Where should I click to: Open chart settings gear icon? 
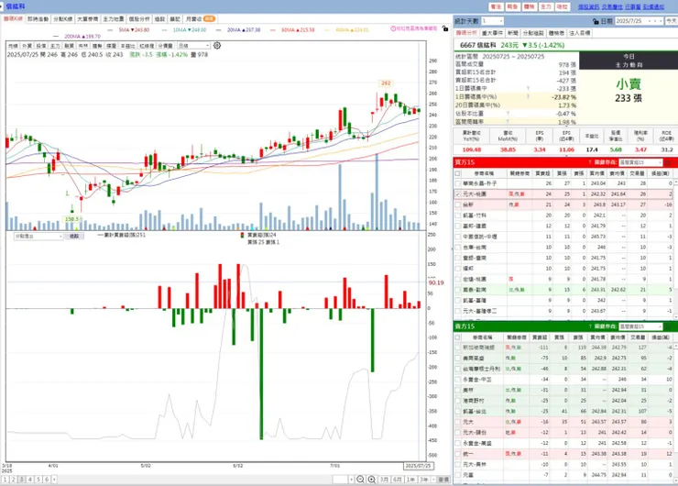pyautogui.click(x=217, y=46)
